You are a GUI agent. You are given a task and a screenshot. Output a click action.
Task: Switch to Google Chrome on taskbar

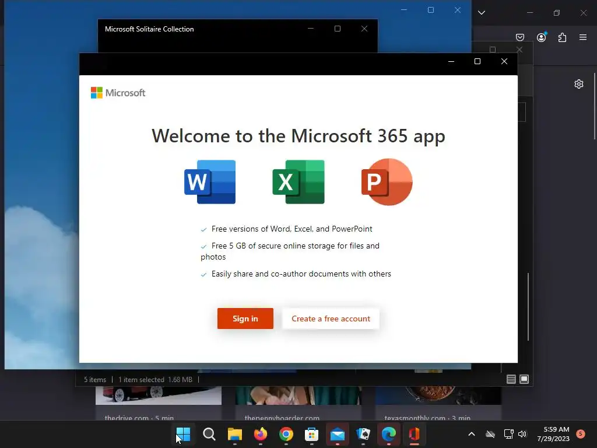click(x=286, y=434)
